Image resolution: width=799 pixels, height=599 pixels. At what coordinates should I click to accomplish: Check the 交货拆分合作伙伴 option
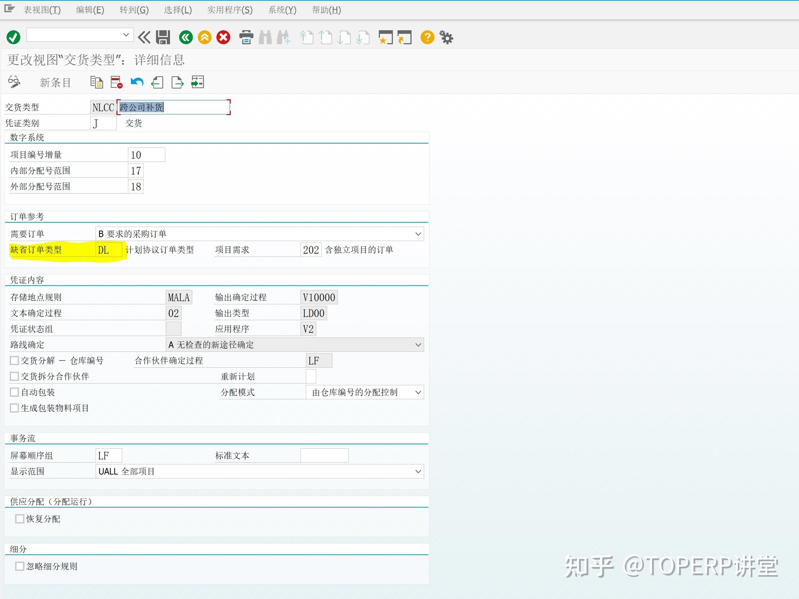pos(14,376)
